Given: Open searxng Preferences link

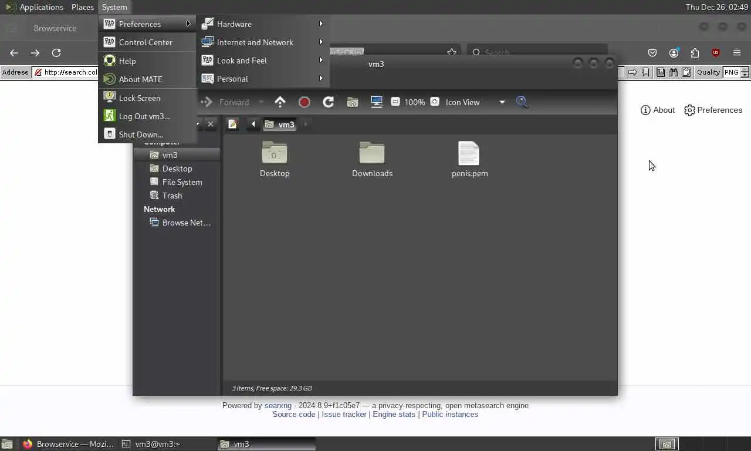Looking at the screenshot, I should (713, 110).
